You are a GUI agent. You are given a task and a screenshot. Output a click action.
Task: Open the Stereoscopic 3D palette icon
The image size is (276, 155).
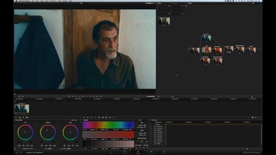point(110,118)
